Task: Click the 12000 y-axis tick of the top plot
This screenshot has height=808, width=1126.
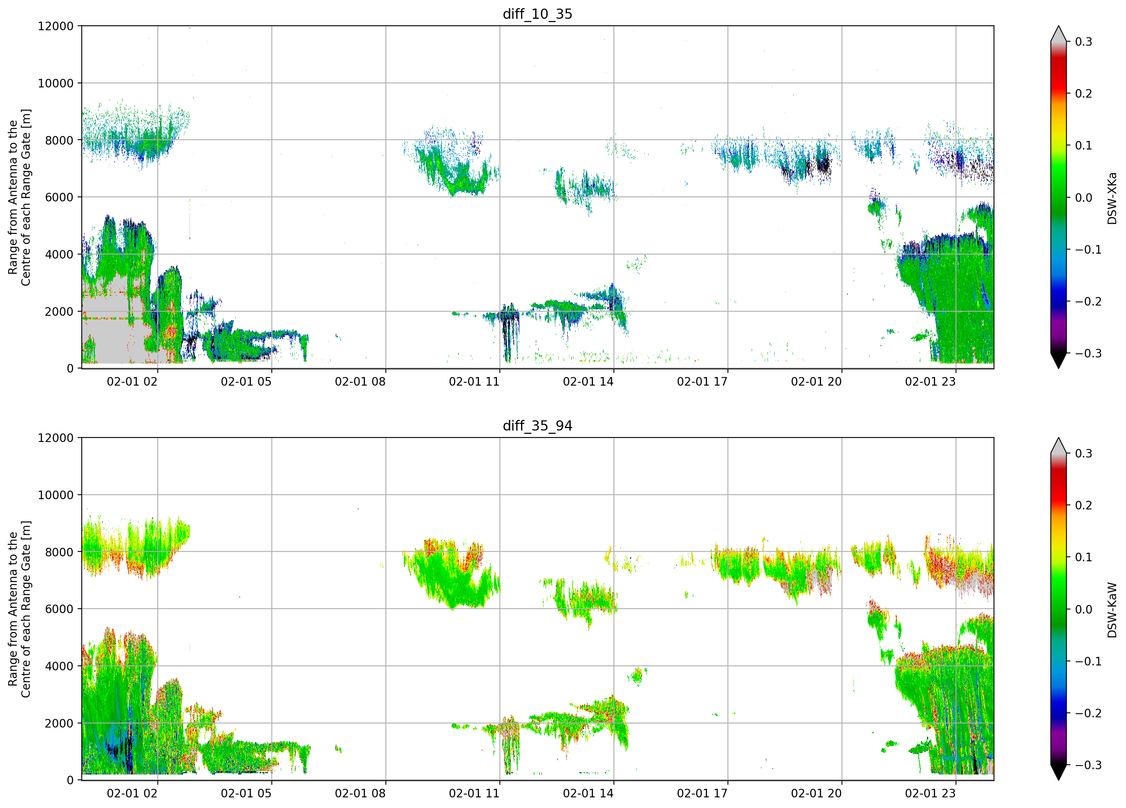Action: 56,26
